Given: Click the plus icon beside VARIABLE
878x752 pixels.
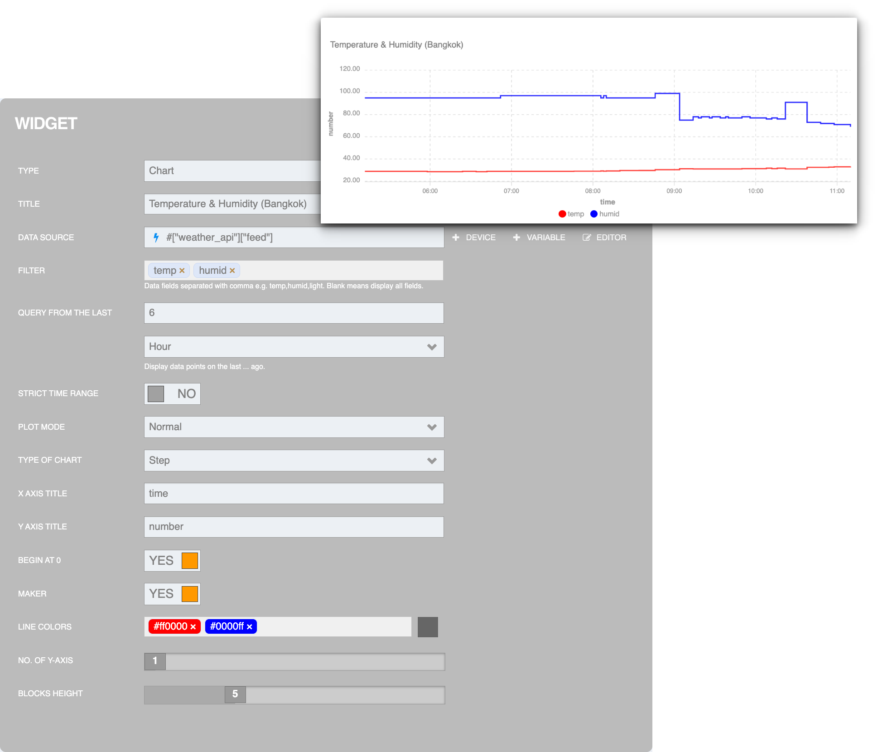Looking at the screenshot, I should coord(516,238).
